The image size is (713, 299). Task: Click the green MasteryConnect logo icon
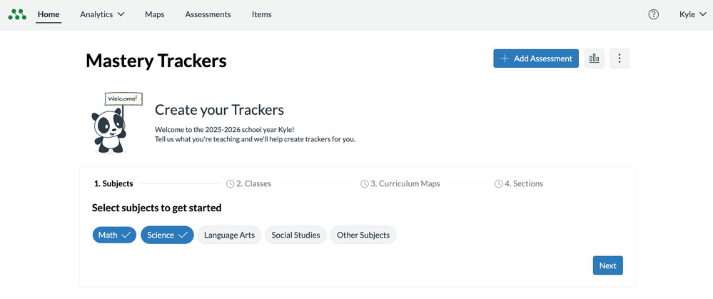17,14
